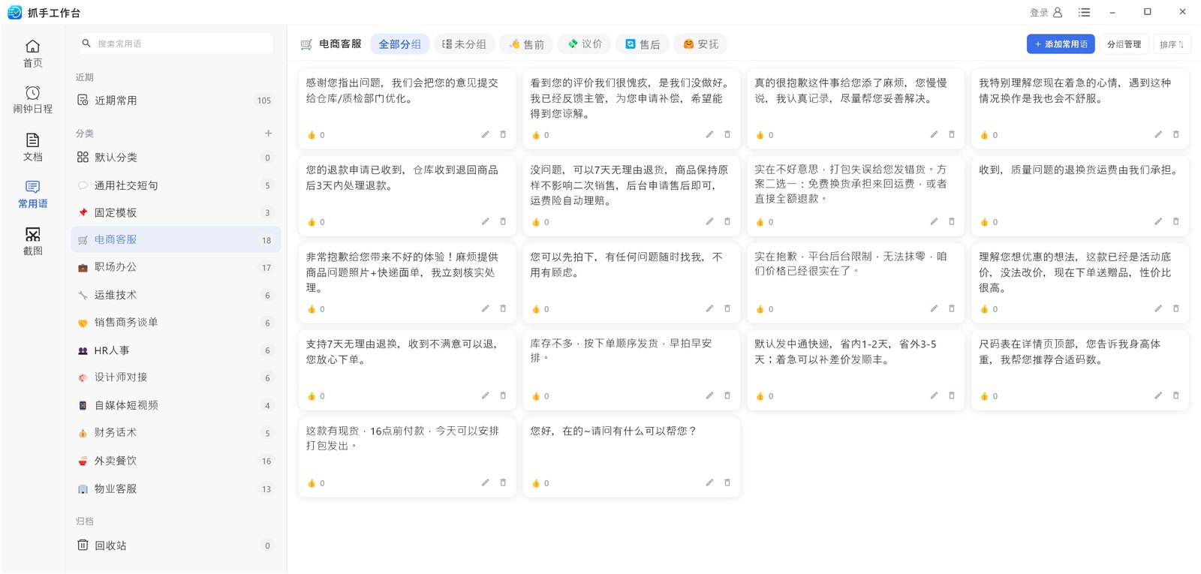Image resolution: width=1201 pixels, height=574 pixels.
Task: Open 闹钟日程 alarm schedule
Action: [32, 100]
